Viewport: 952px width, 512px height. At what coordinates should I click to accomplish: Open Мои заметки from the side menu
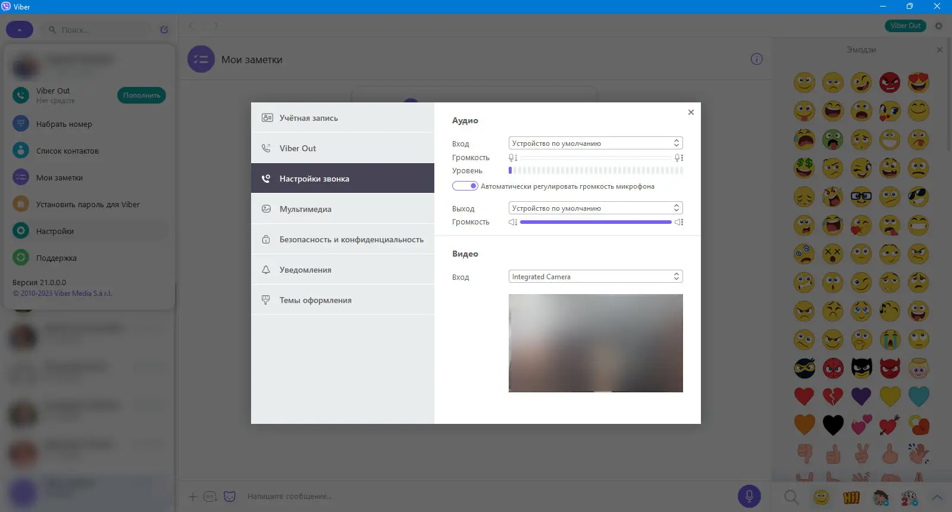click(x=89, y=177)
